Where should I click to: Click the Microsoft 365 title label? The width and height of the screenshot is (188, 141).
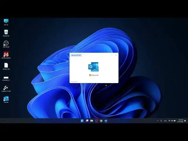coord(76,55)
